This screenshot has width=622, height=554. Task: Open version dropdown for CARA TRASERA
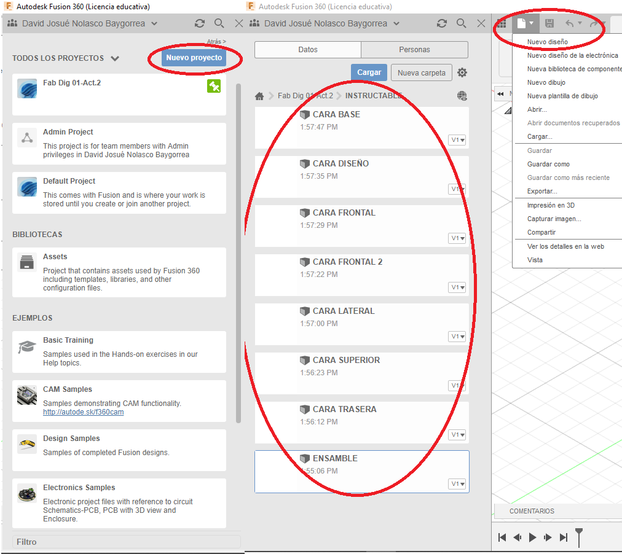[x=457, y=435]
